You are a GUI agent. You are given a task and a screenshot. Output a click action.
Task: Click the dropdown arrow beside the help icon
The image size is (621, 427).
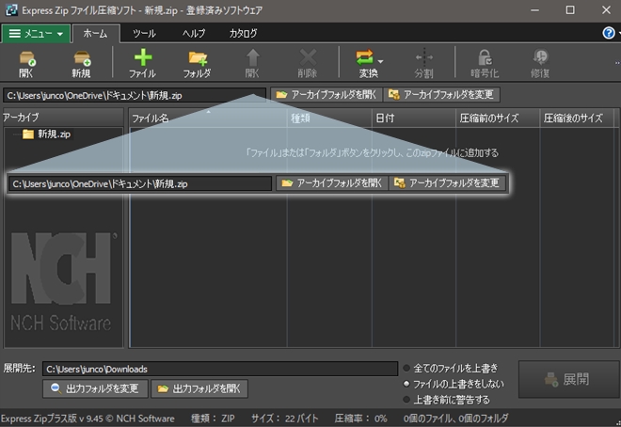click(619, 33)
